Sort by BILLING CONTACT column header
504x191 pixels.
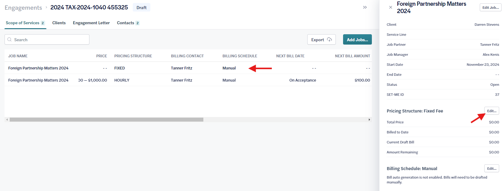coord(187,56)
